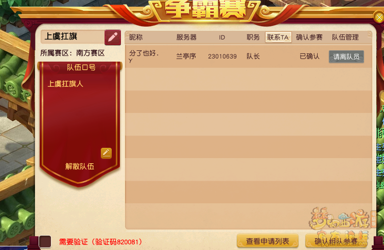Select the 联系TA column header
Image resolution: width=384 pixels, height=250 pixels.
278,37
